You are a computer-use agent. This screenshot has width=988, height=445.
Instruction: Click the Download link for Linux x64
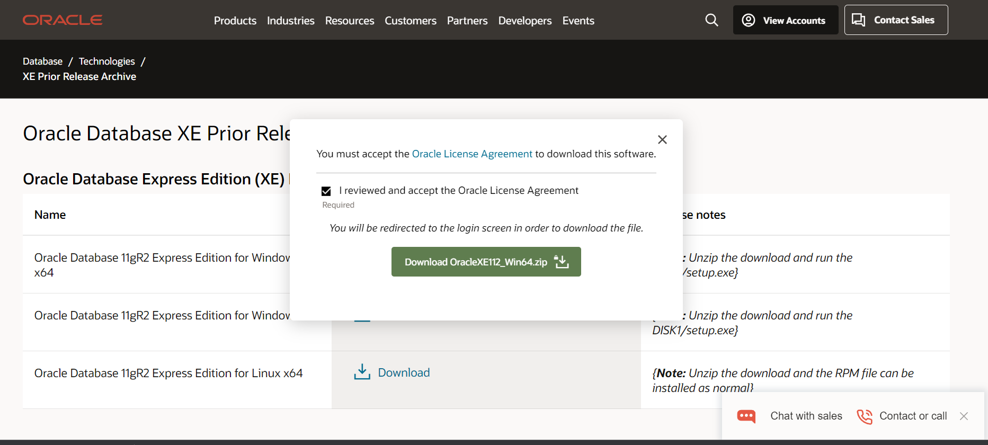404,372
